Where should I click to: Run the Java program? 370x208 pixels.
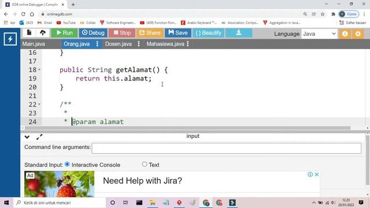tap(64, 33)
